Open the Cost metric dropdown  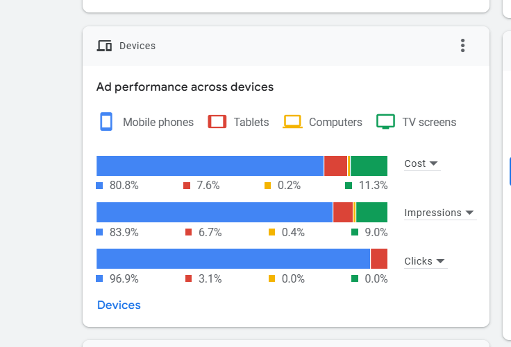[x=421, y=164]
